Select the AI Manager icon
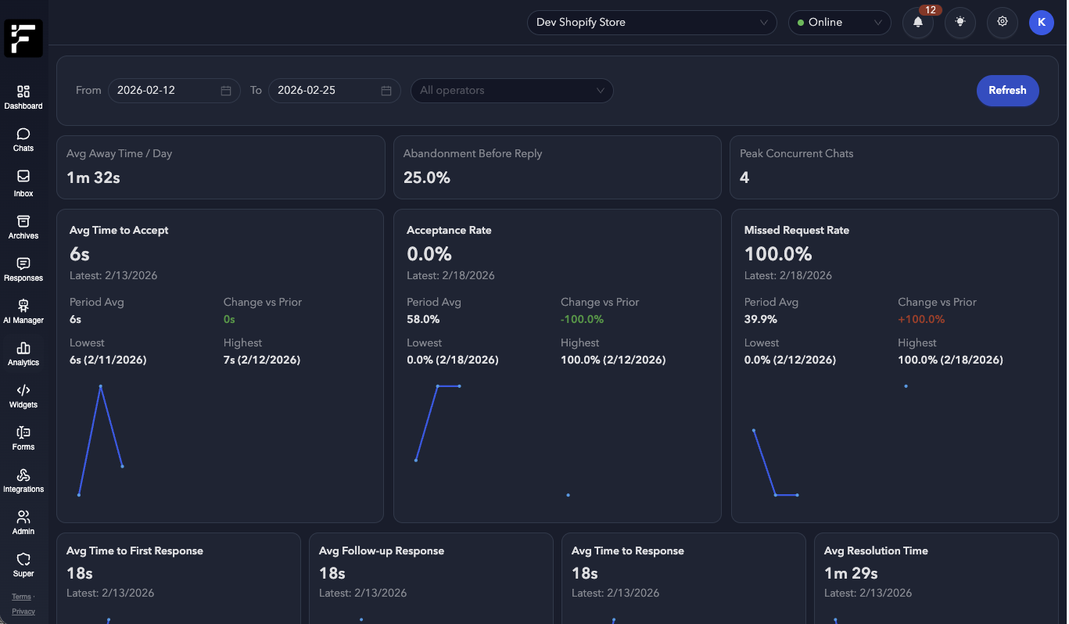Image resolution: width=1069 pixels, height=624 pixels. pos(23,310)
